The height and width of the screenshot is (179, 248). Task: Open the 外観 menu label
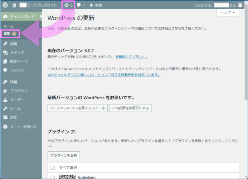[13, 82]
